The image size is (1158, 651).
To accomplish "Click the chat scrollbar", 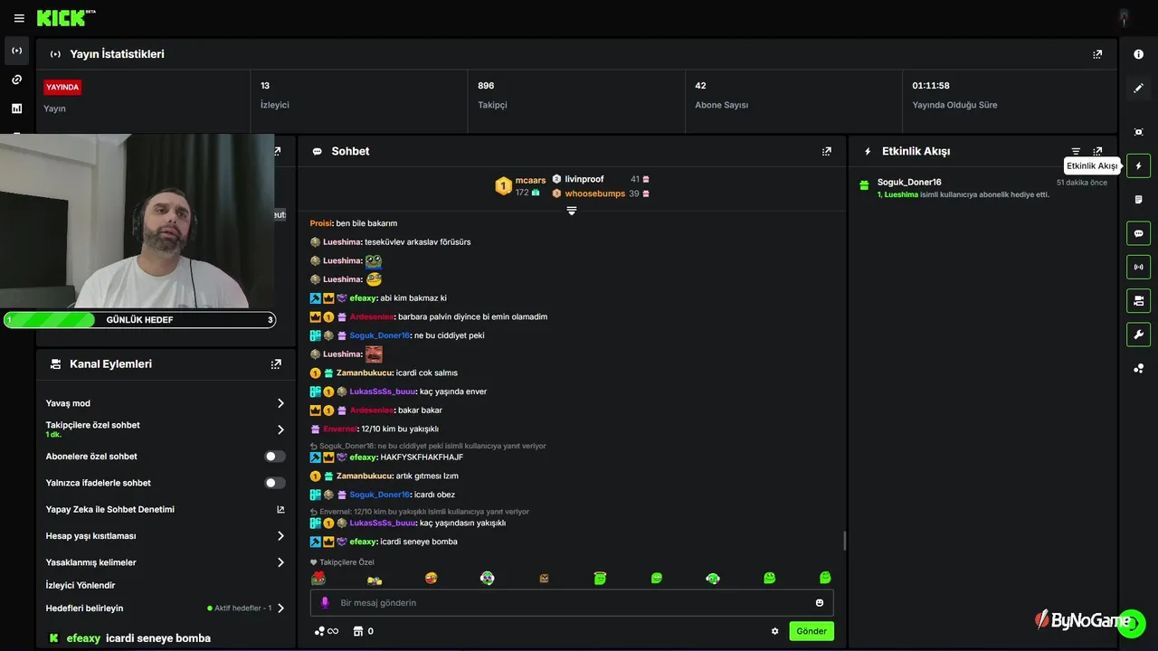I will pos(845,541).
